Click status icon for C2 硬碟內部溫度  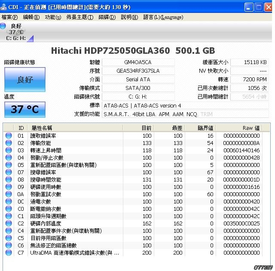[x=9, y=223]
